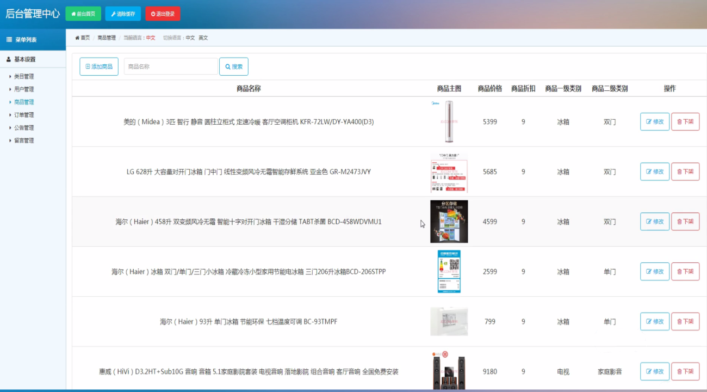This screenshot has width=707, height=392.
Task: Open the 前台首页 front page button
Action: click(83, 14)
